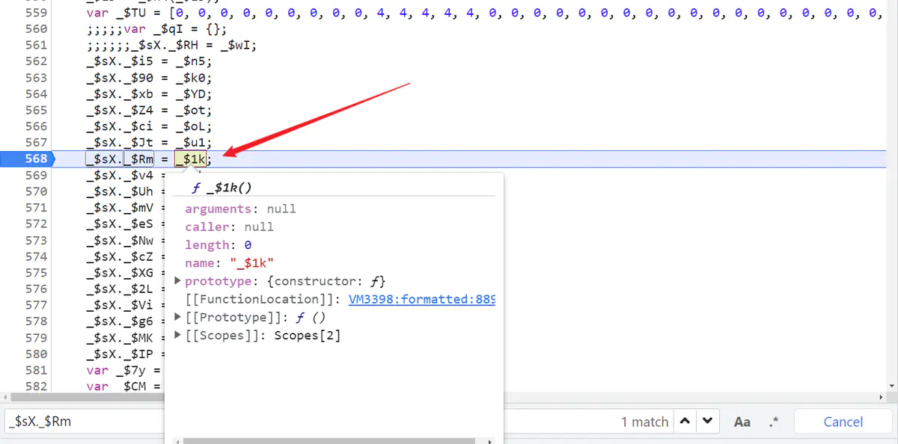Click the tooltip's horizontal scrollbar thumb

click(329, 440)
